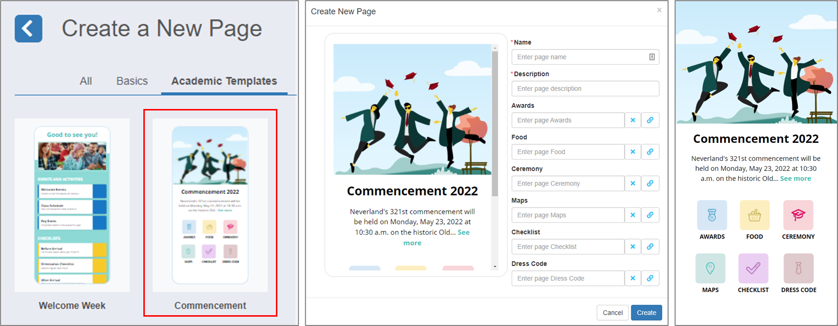The height and width of the screenshot is (326, 838).
Task: Click the dialog preview scrollbar down arrow
Action: pos(495,267)
